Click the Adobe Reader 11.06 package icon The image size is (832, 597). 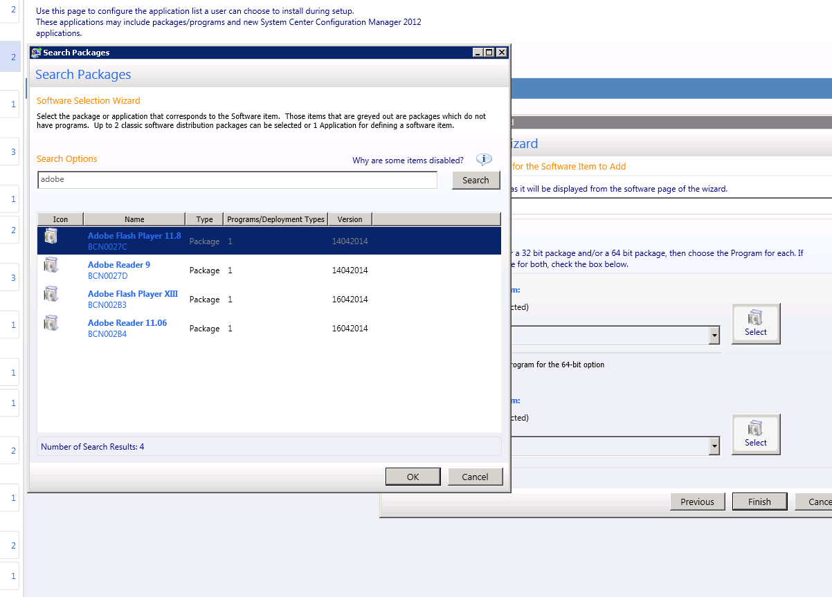[51, 324]
